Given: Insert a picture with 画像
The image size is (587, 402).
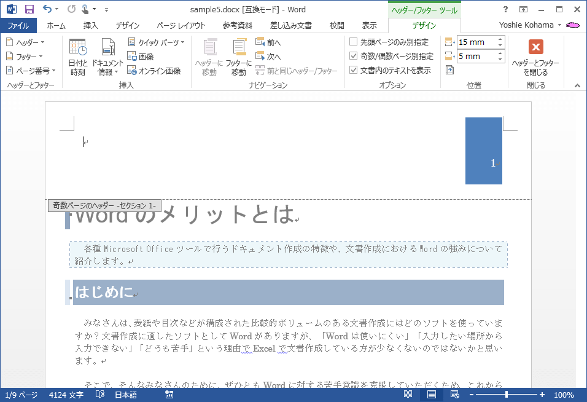Looking at the screenshot, I should click(141, 57).
